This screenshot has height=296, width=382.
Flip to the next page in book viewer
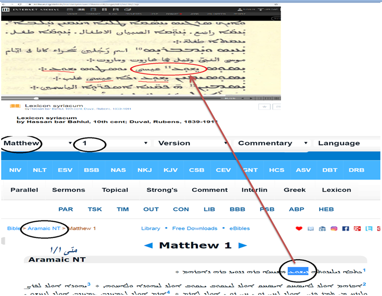click(251, 98)
